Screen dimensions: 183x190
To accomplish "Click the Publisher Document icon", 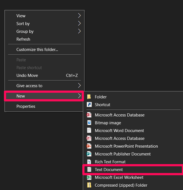I will click(89, 154).
